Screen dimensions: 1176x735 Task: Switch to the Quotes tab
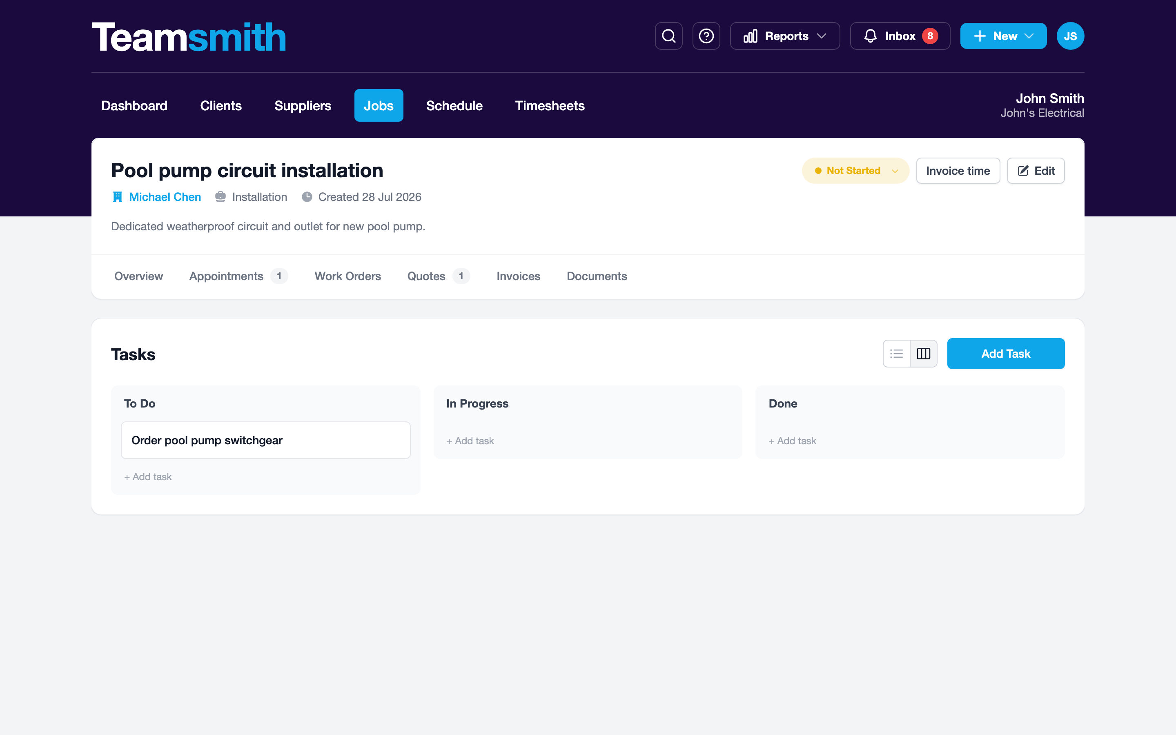438,276
